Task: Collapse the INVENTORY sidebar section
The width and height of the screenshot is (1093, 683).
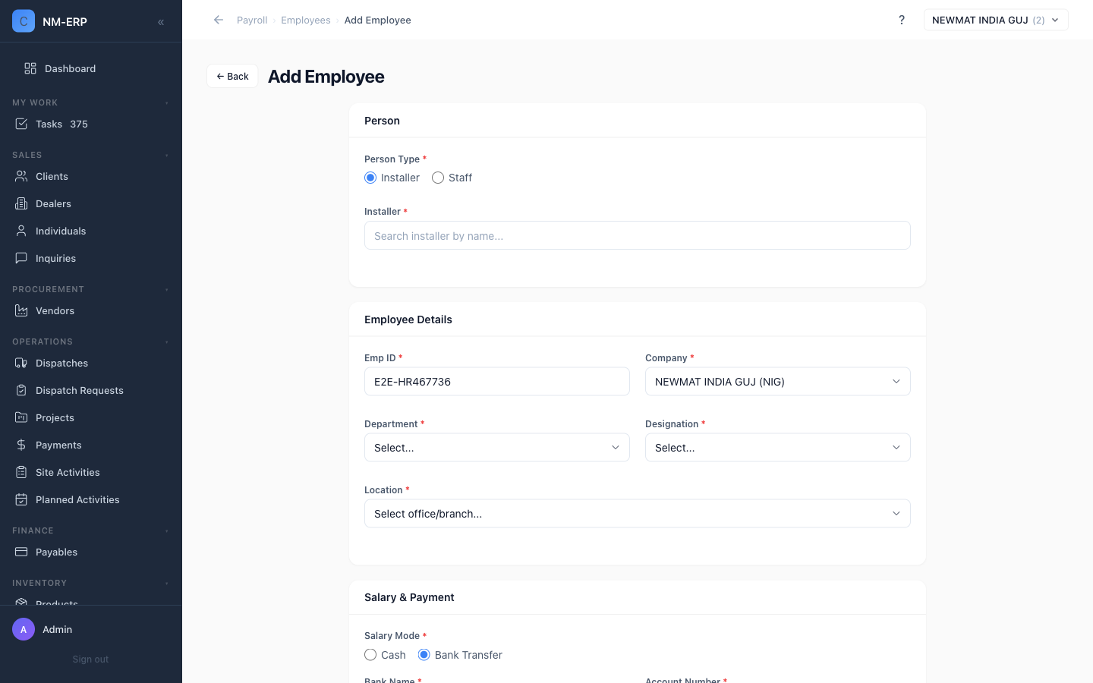Action: (x=166, y=583)
